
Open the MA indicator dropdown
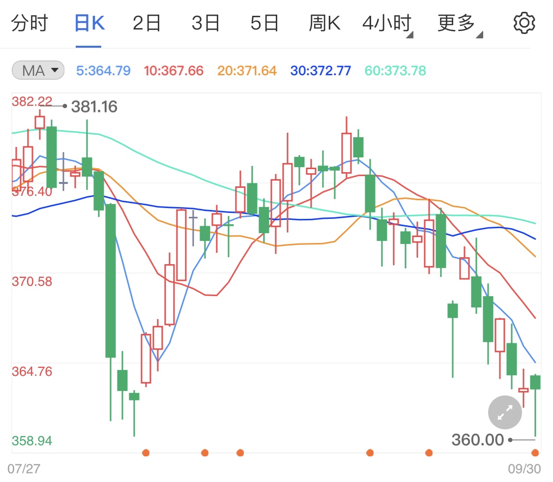(x=38, y=70)
